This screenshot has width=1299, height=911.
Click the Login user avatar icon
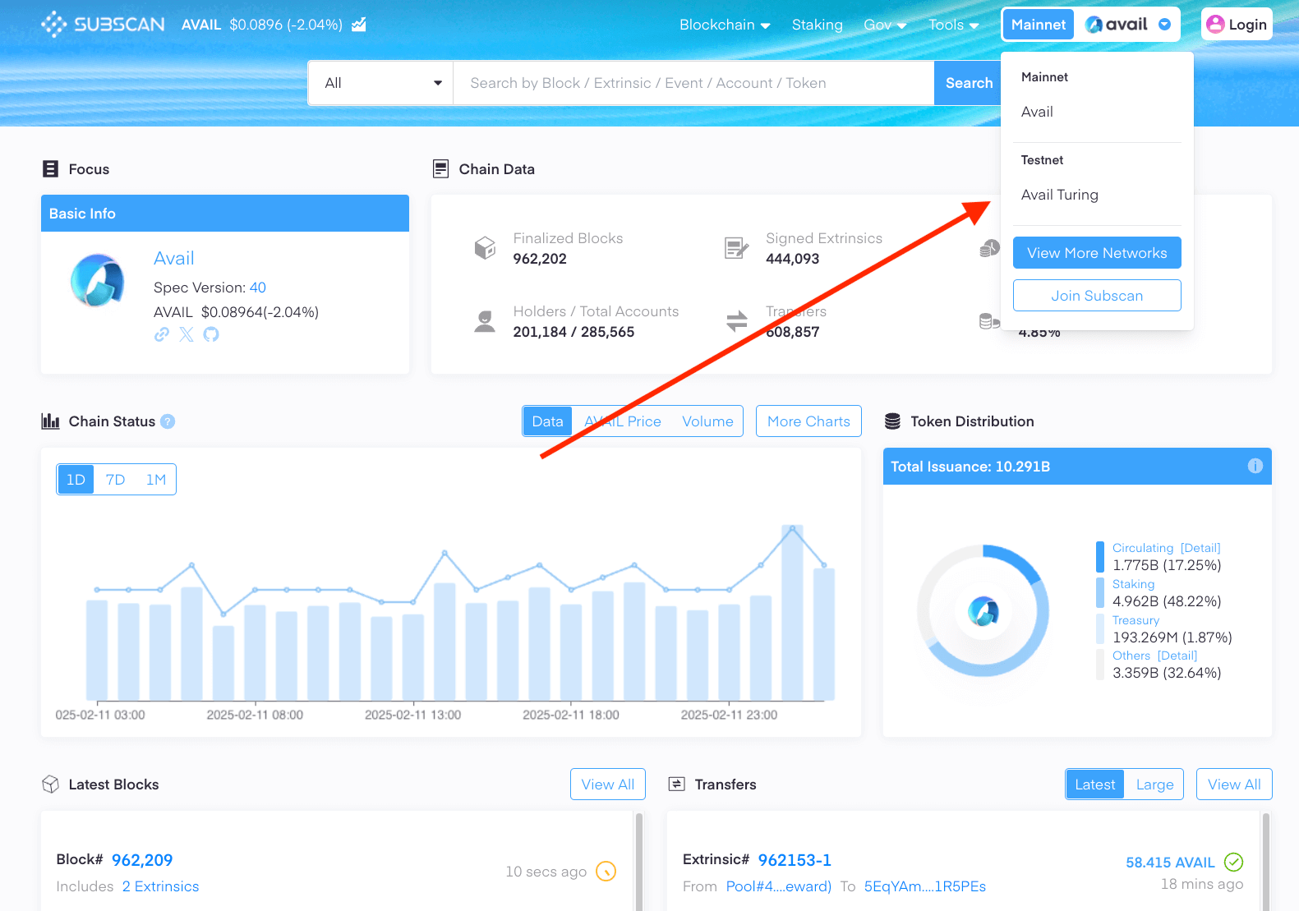1215,25
